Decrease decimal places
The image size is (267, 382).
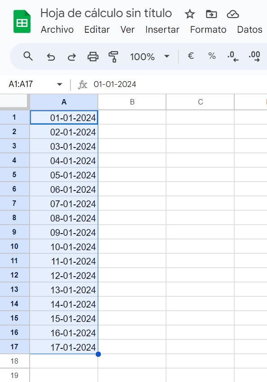233,56
